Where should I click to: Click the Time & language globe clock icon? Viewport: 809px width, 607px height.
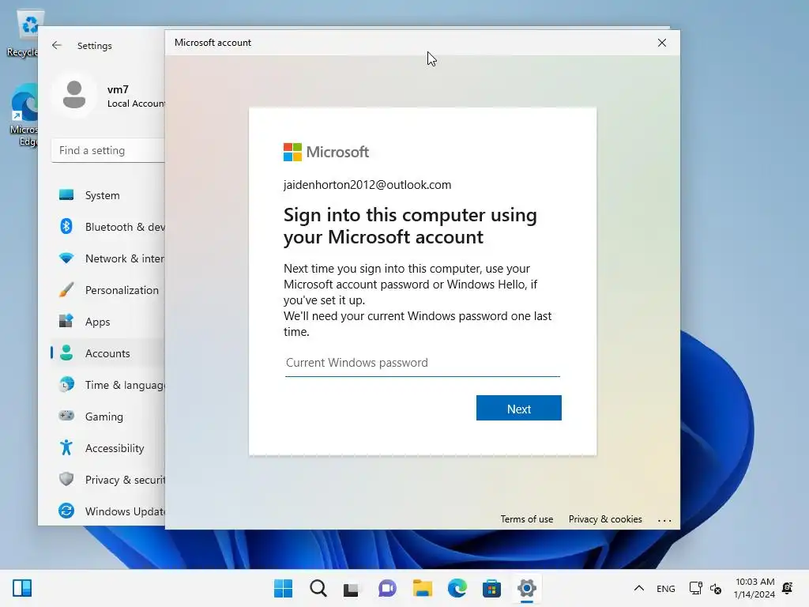(x=66, y=385)
